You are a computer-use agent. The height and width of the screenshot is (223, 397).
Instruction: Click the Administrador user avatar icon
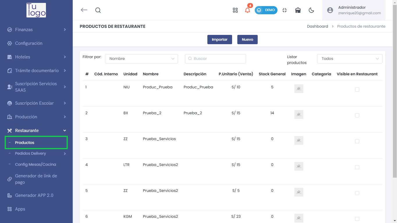pyautogui.click(x=330, y=10)
